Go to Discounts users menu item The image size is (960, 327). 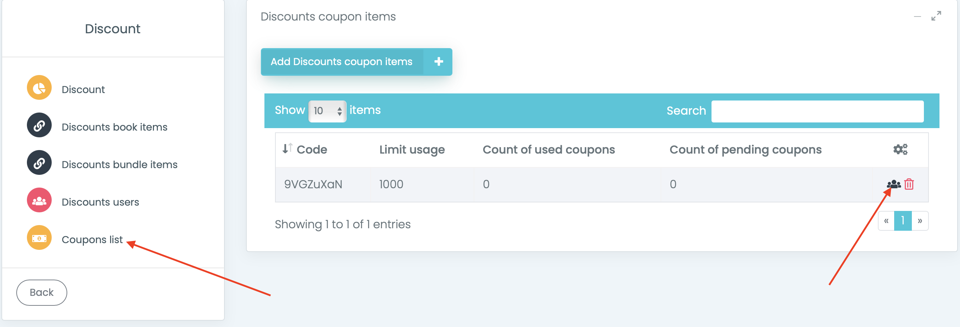[100, 202]
